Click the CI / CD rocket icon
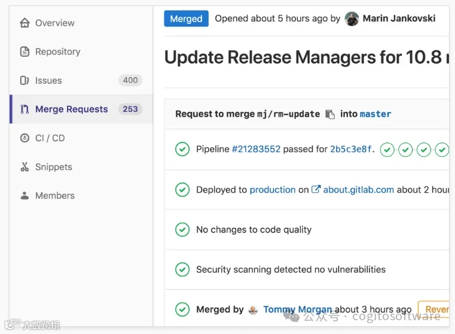Screen dimensions: 455x334 point(25,138)
